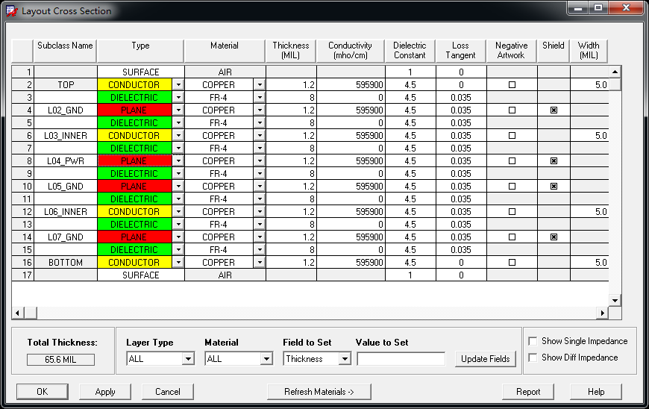Viewport: 649px width, 409px height.
Task: Open the Material filter dropdown below
Action: [x=266, y=358]
